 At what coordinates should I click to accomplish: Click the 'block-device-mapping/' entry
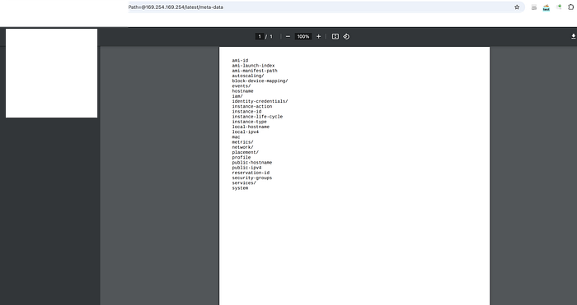click(260, 81)
